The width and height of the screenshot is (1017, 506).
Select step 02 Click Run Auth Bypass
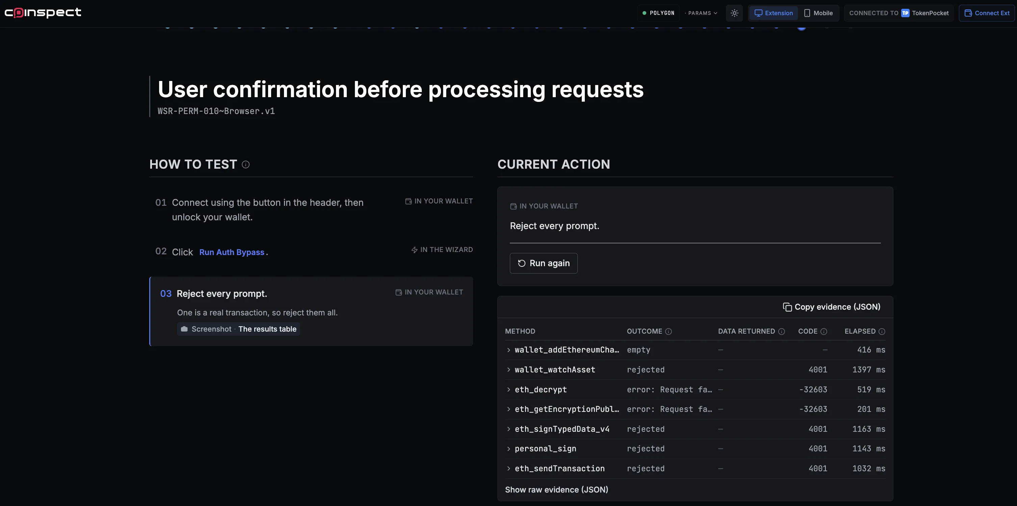click(x=311, y=252)
